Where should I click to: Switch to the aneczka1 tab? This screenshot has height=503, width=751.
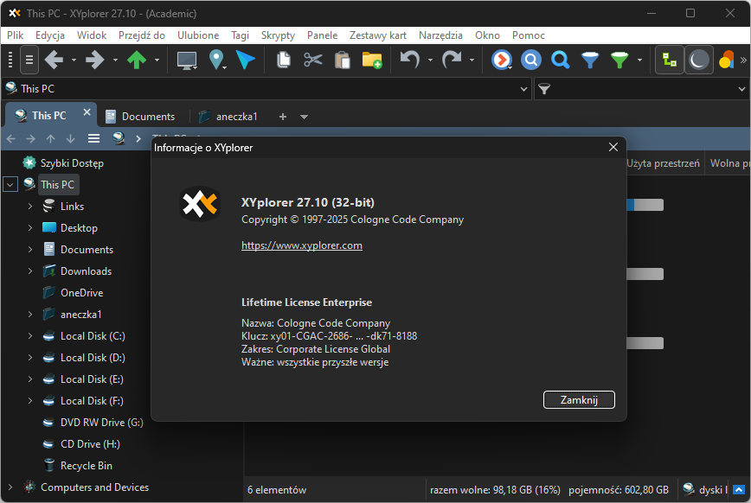point(228,117)
